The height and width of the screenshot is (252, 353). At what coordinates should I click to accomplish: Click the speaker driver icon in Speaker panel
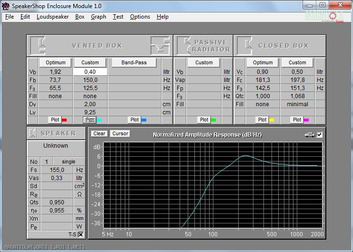[x=32, y=133]
